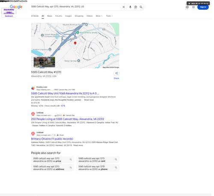Search '5585 callcott way apt 1270 rent' suggestion
Viewport: 214px width, 196px height.
[98, 160]
